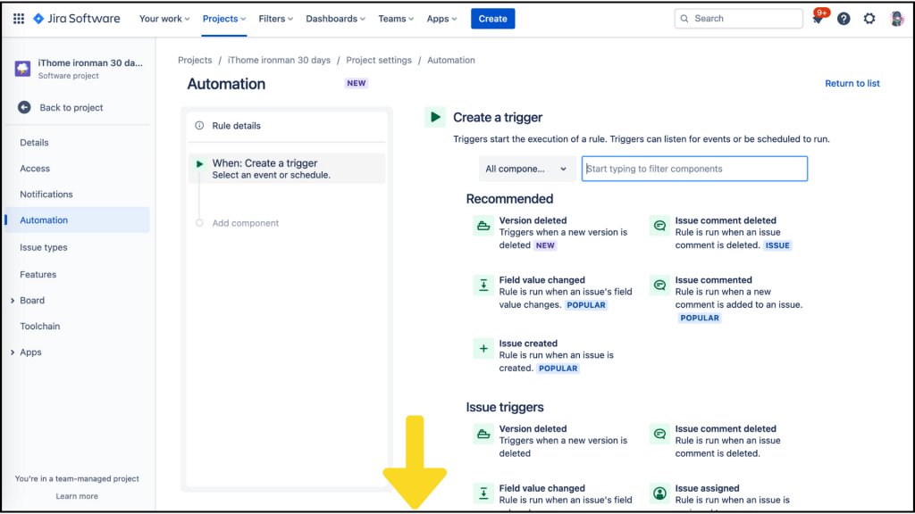Click the Issue created plus icon

pyautogui.click(x=483, y=349)
